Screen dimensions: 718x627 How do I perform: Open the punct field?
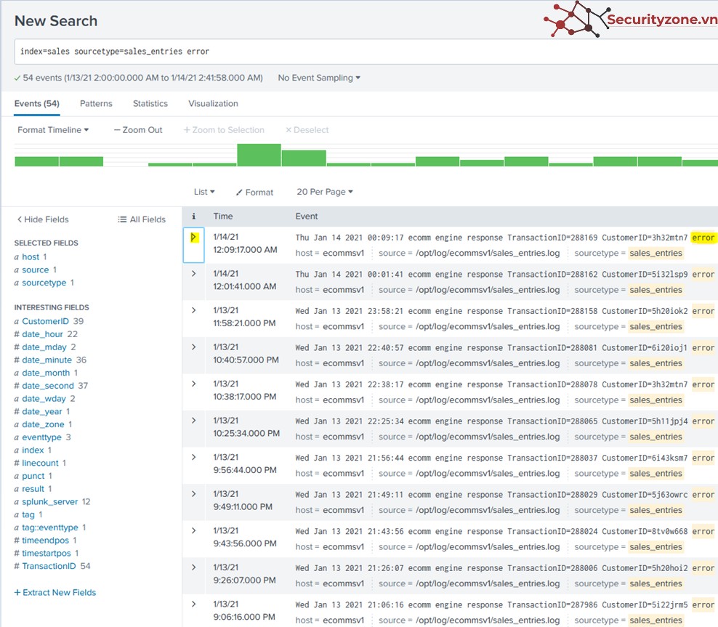coord(33,476)
